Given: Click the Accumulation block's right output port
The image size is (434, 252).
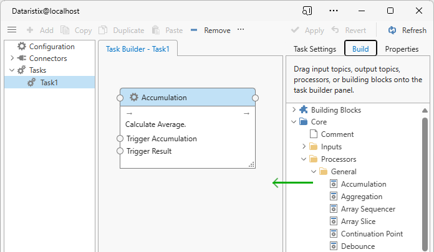Looking at the screenshot, I should [x=255, y=97].
